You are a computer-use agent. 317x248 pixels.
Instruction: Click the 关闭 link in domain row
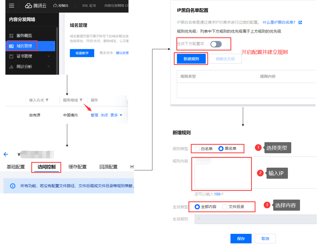[x=104, y=115]
